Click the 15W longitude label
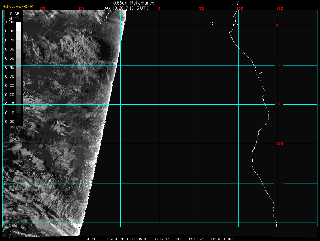 click(43, 9)
